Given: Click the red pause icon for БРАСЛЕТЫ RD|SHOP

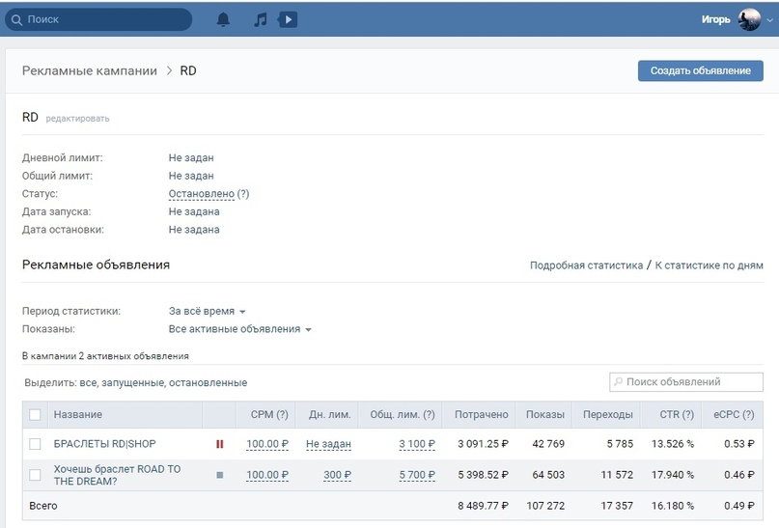Looking at the screenshot, I should click(219, 444).
